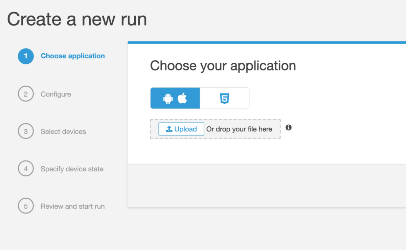Open the Review and start run step
The image size is (406, 250).
tap(73, 206)
